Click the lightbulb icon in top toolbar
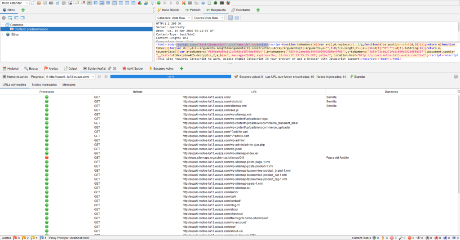Screen dimensions: 460x240 [152, 3]
